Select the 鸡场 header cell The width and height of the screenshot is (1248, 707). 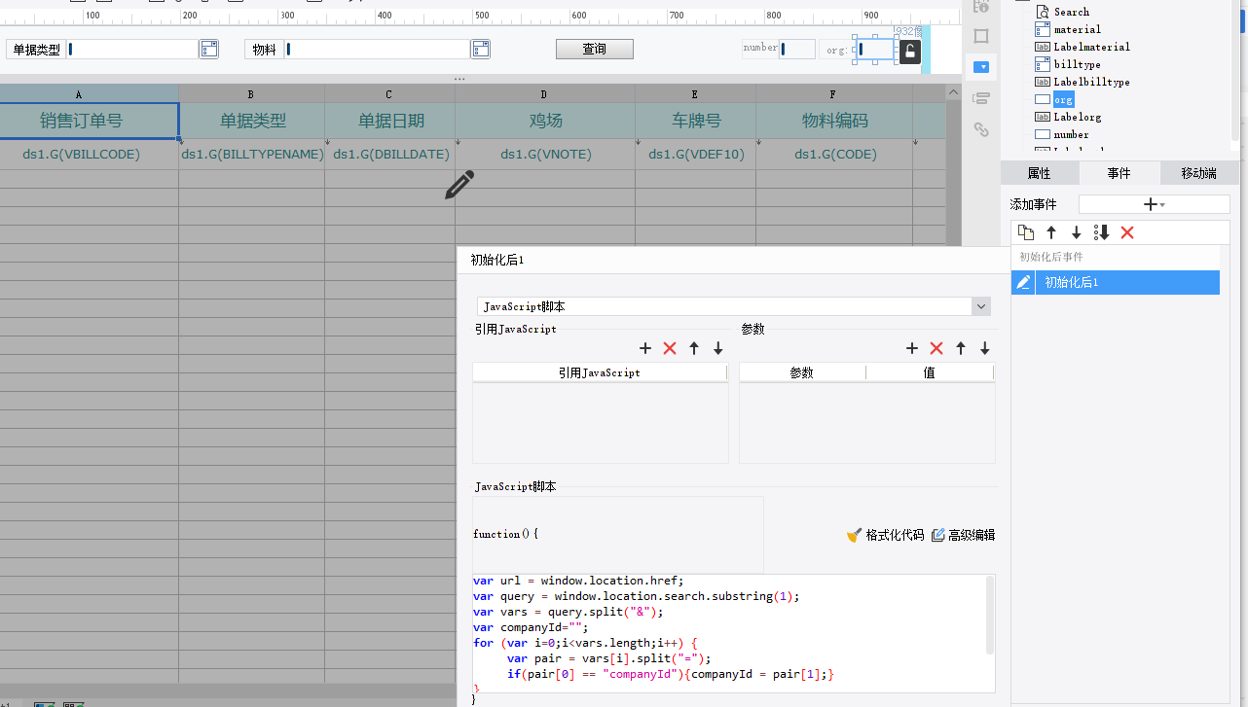point(544,121)
